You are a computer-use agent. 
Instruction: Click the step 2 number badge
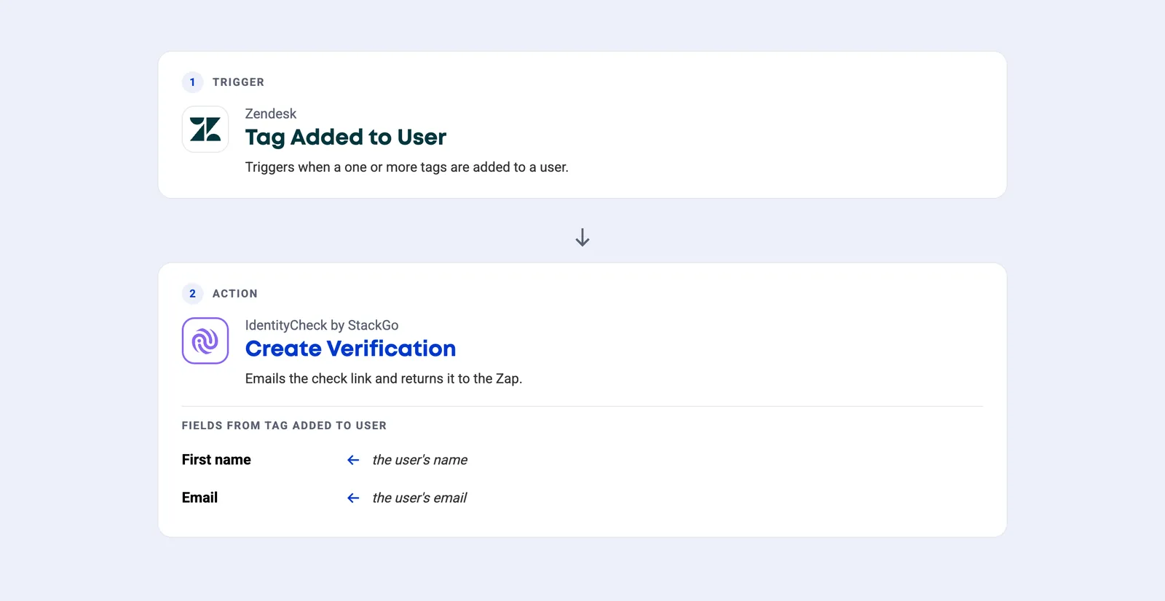(x=192, y=294)
